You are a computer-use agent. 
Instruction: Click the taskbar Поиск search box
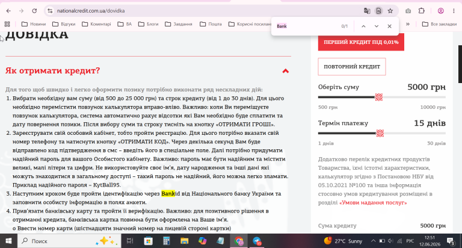pos(69,241)
